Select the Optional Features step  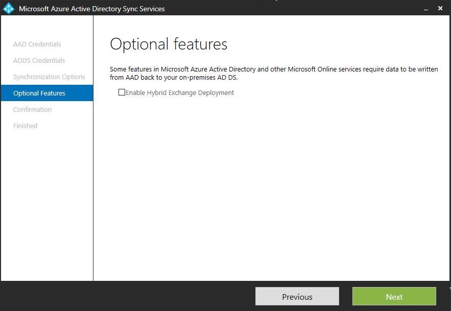[47, 93]
